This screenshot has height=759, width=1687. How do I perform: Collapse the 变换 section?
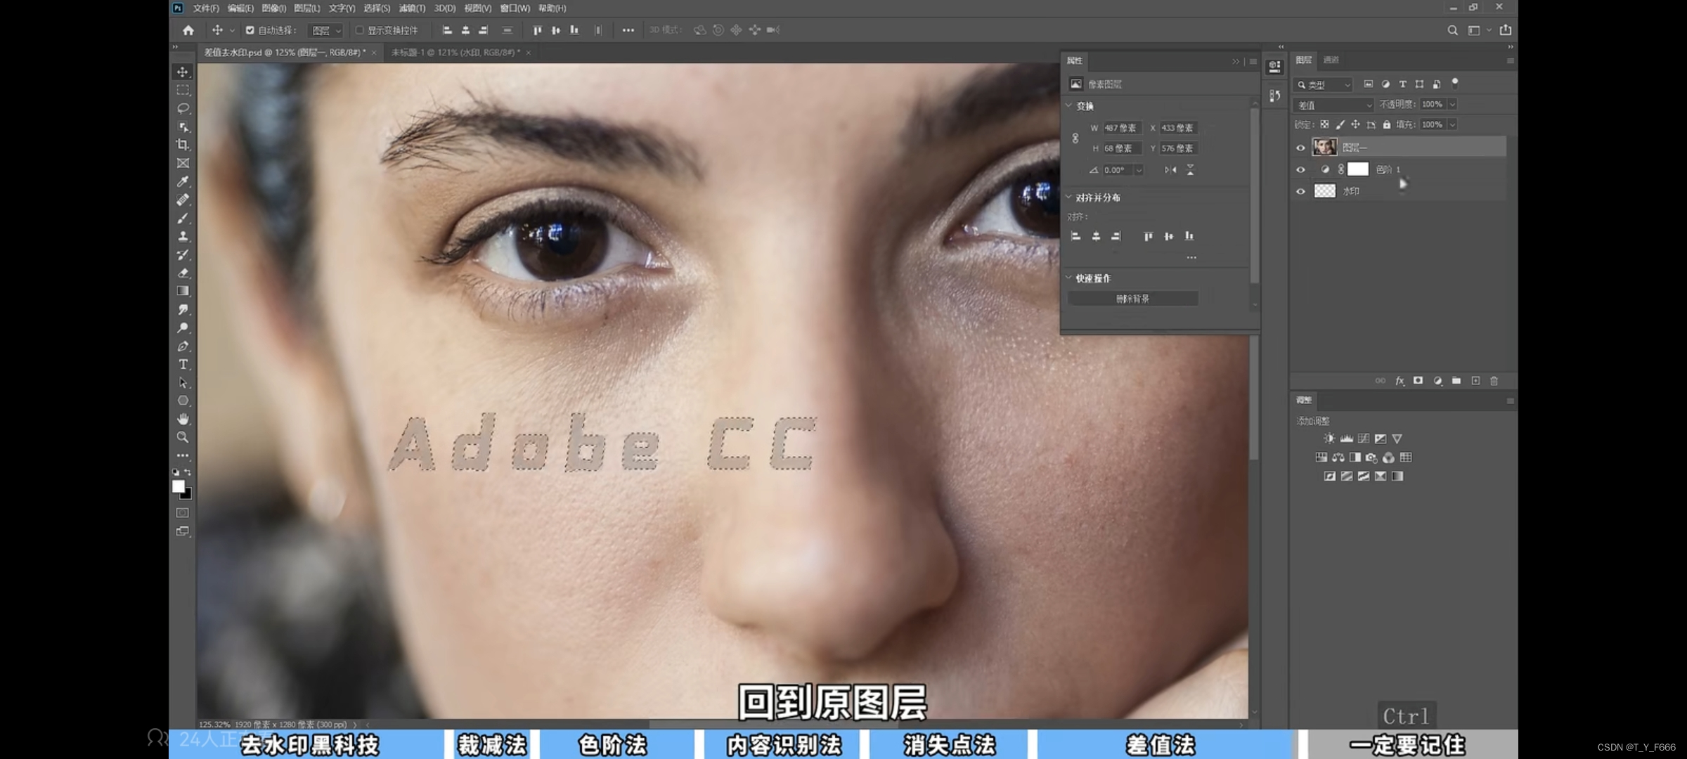(1069, 105)
